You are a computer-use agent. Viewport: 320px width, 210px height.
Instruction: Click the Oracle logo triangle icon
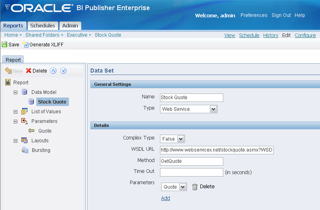(x=7, y=8)
